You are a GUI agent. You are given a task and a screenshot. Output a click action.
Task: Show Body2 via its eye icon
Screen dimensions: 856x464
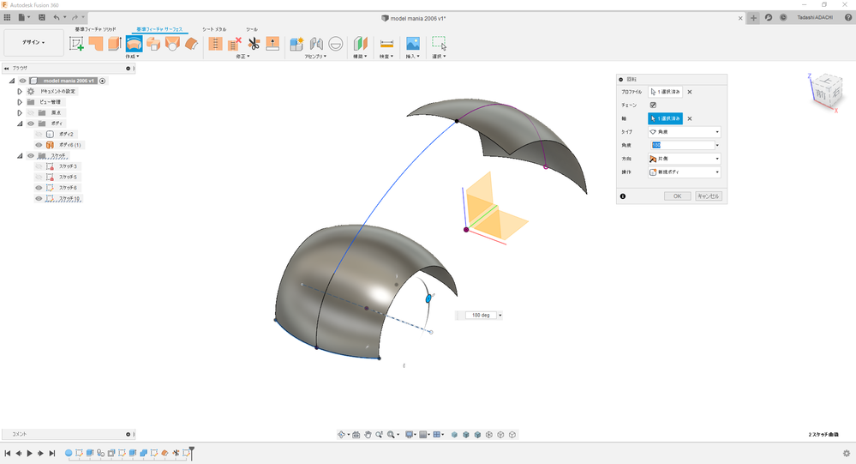click(x=39, y=134)
